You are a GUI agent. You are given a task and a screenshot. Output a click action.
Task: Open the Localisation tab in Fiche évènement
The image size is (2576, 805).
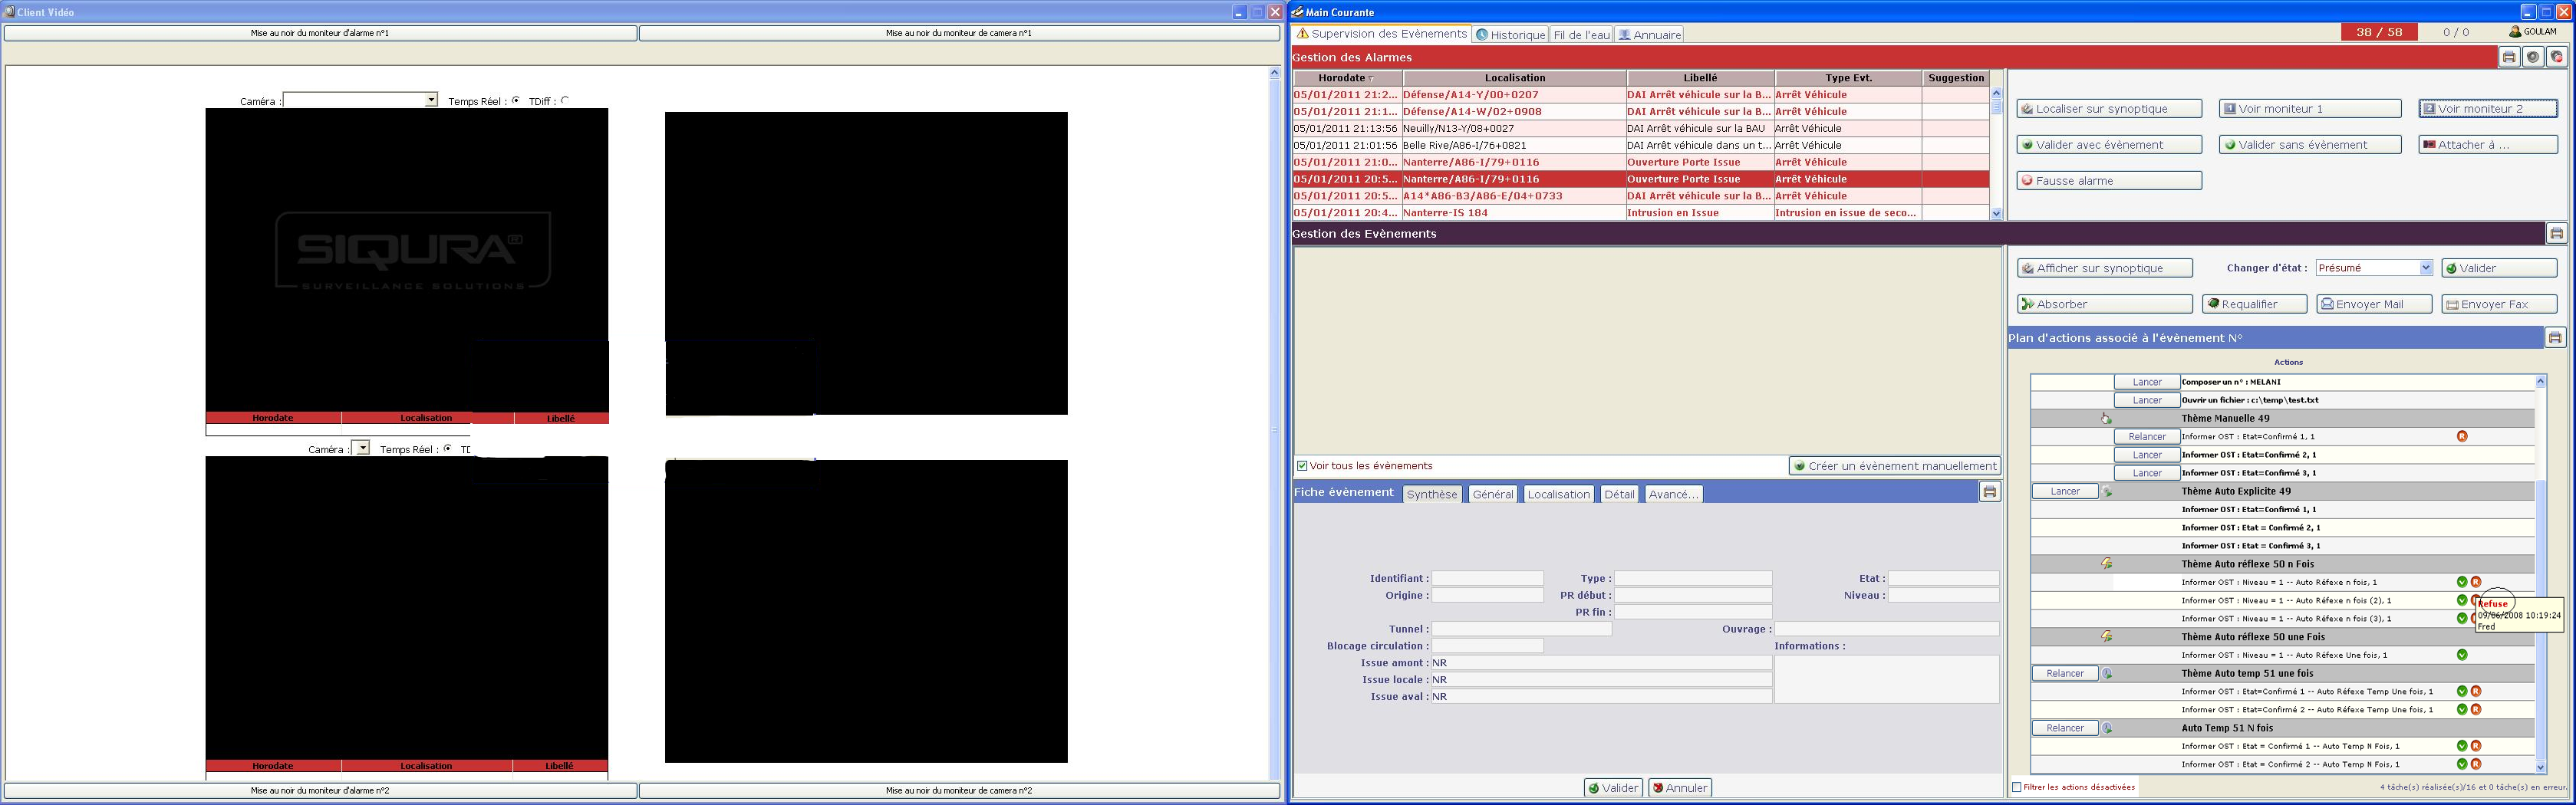1557,494
